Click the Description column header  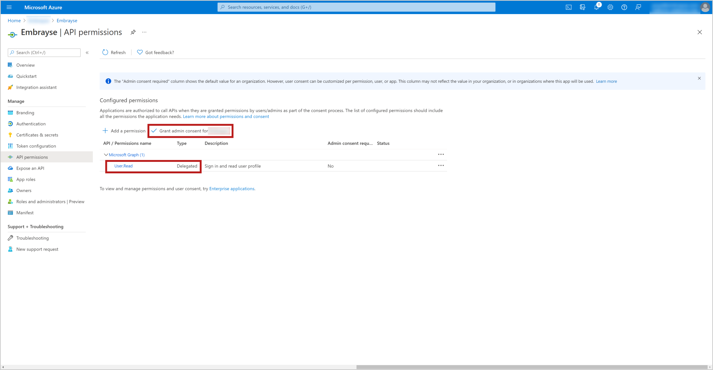[216, 143]
